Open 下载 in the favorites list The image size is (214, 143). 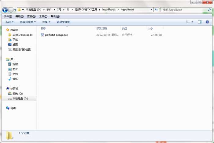tap(15, 40)
